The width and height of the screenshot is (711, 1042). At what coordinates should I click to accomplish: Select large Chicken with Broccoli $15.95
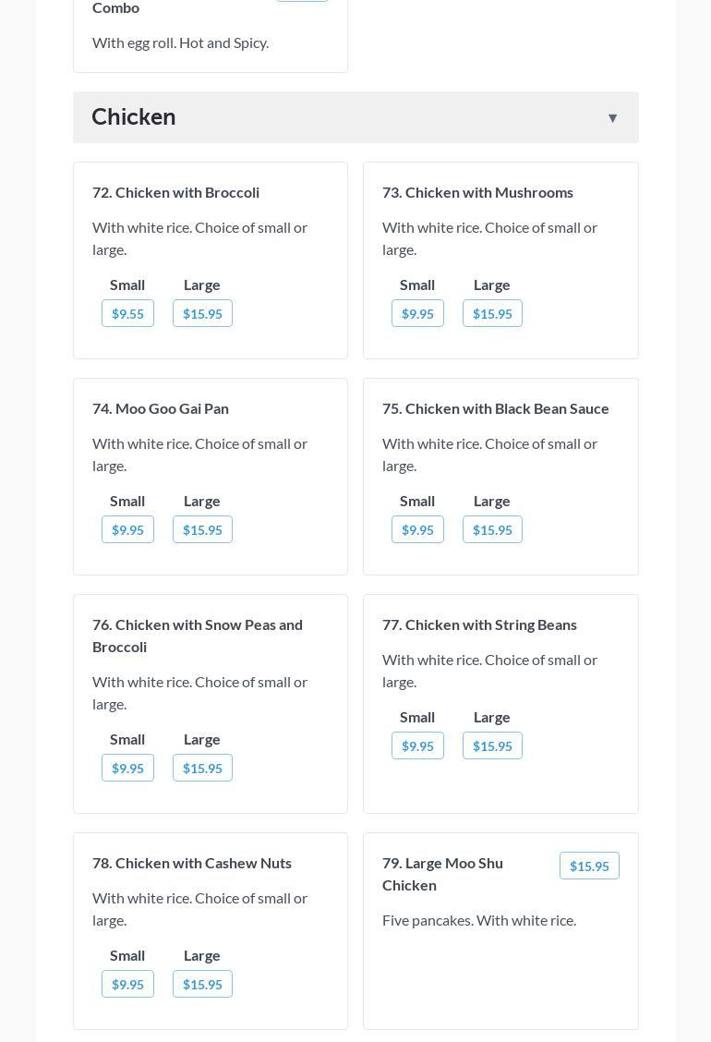point(202,313)
